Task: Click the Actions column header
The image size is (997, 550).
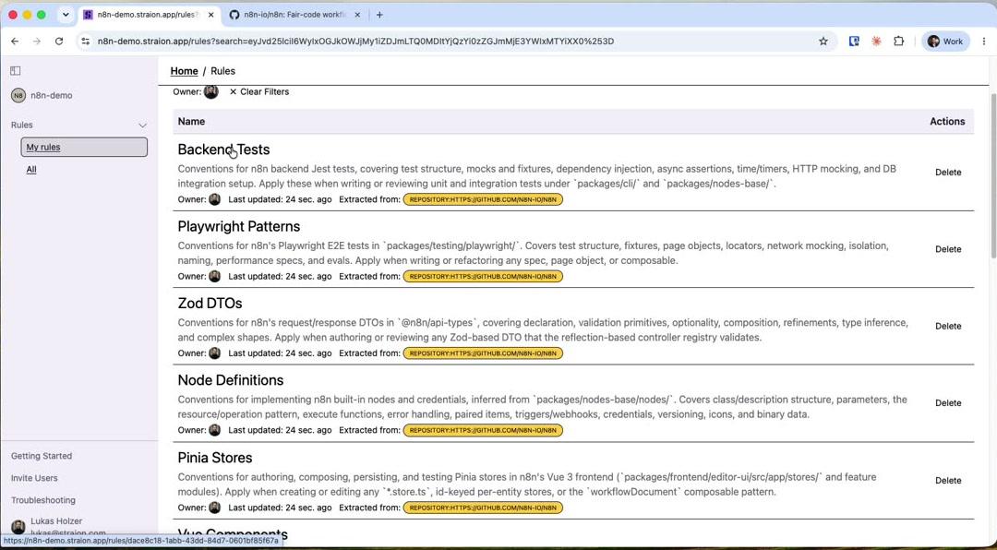Action: 947,122
